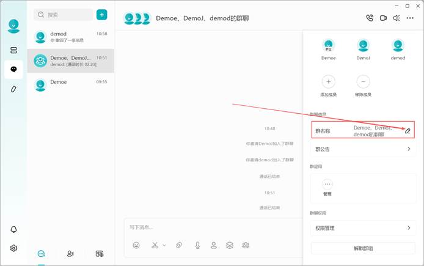The image size is (424, 266).
Task: Remove member with minus circle button
Action: click(363, 81)
